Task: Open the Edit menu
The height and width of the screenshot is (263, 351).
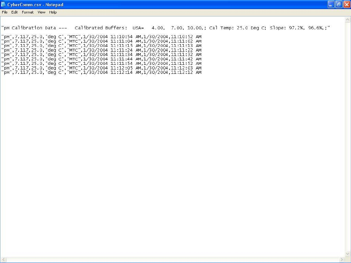Action: [14, 12]
